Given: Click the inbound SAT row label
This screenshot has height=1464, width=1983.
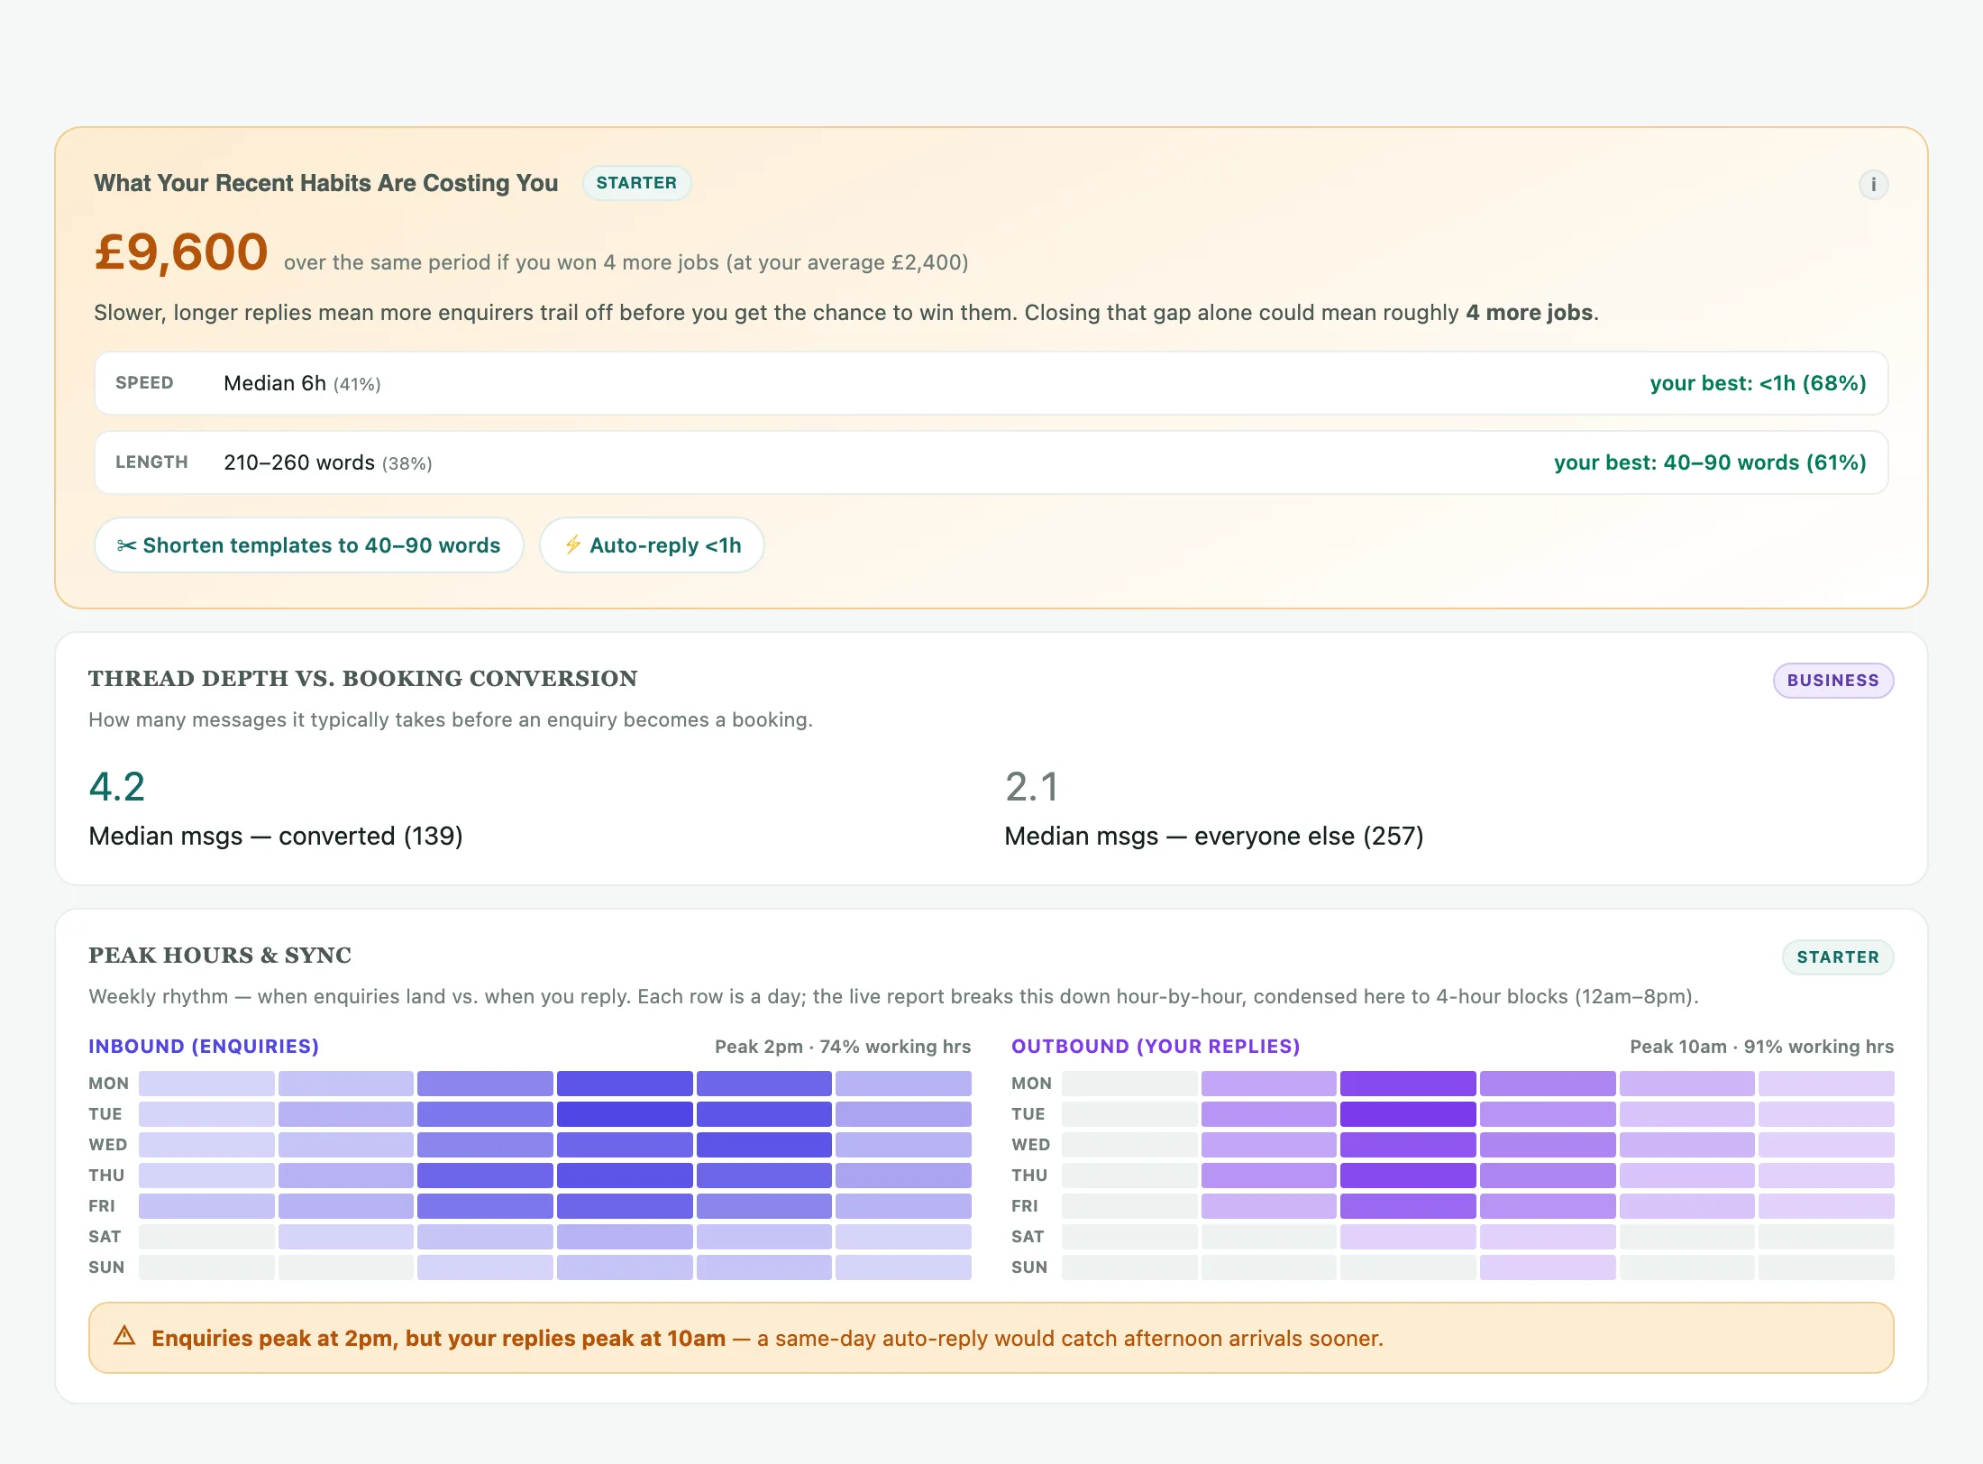Looking at the screenshot, I should click(x=105, y=1237).
